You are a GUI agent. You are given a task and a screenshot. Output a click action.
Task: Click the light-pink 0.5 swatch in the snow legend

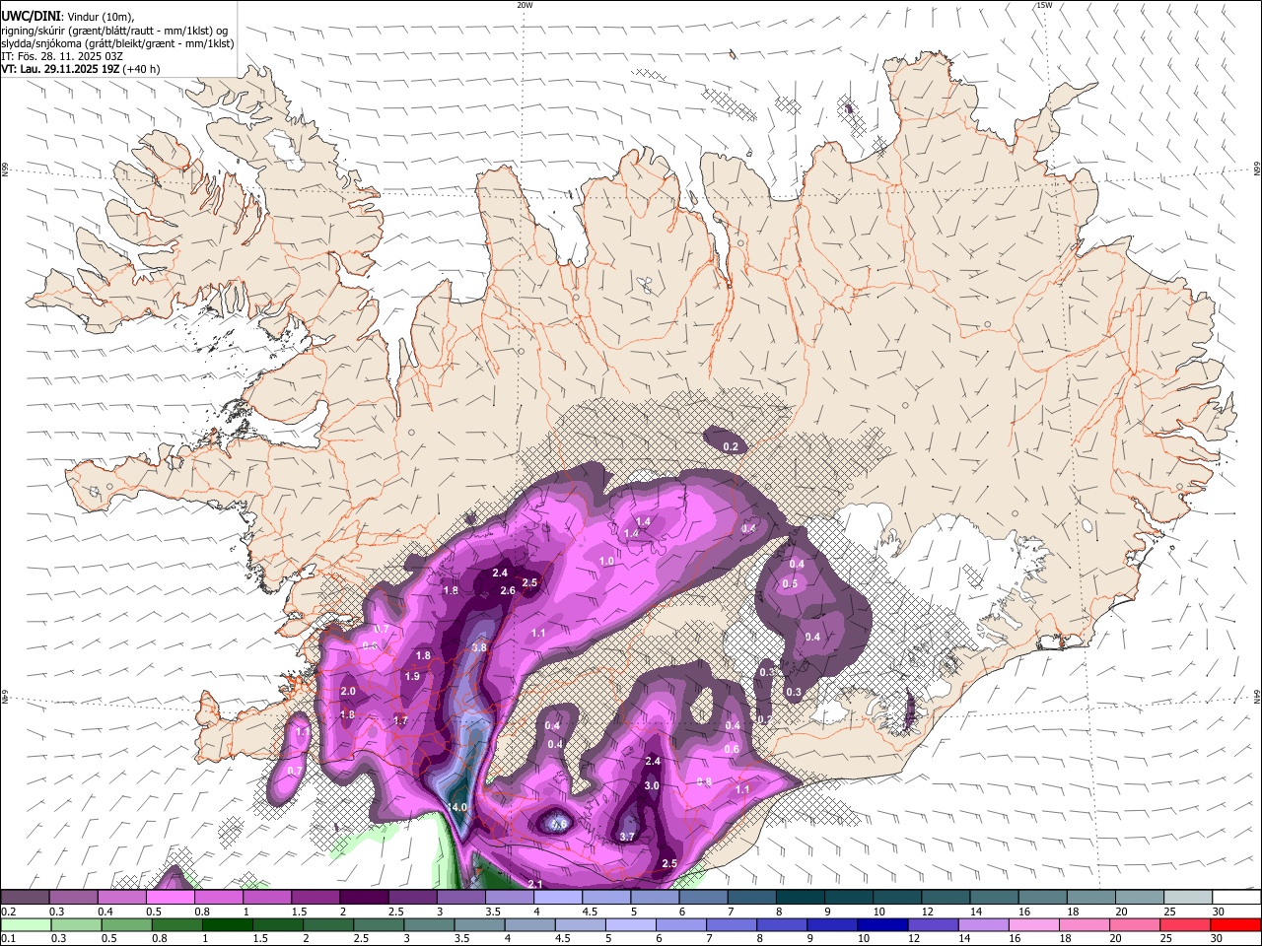tap(171, 898)
